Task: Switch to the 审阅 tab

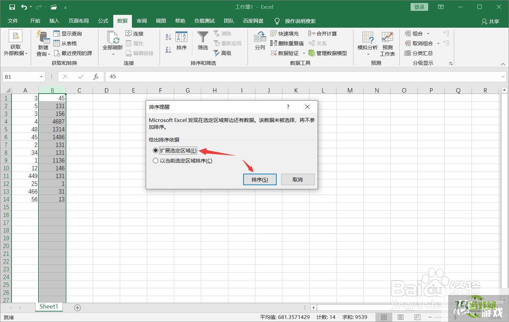Action: click(142, 21)
